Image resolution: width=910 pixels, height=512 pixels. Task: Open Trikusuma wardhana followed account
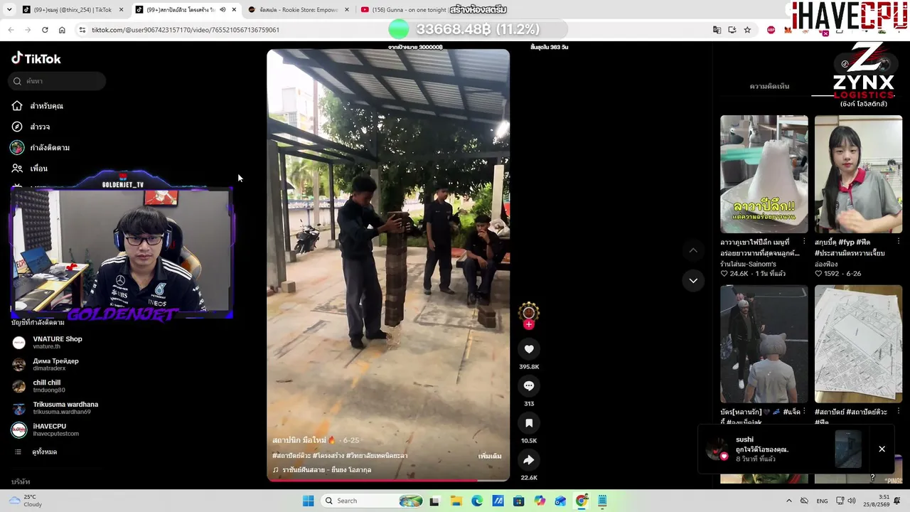[x=55, y=407]
